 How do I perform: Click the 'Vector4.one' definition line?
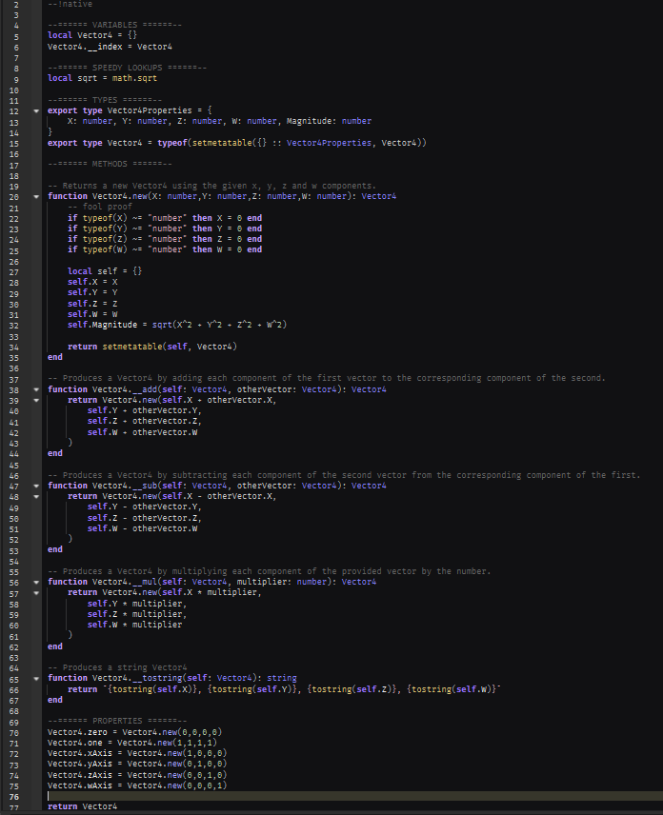click(x=132, y=743)
